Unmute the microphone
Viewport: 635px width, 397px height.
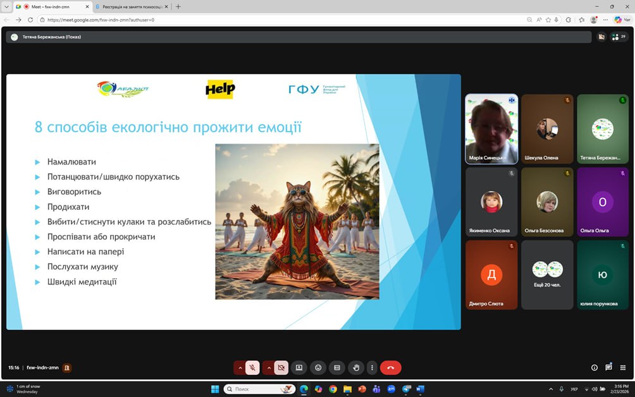click(252, 367)
